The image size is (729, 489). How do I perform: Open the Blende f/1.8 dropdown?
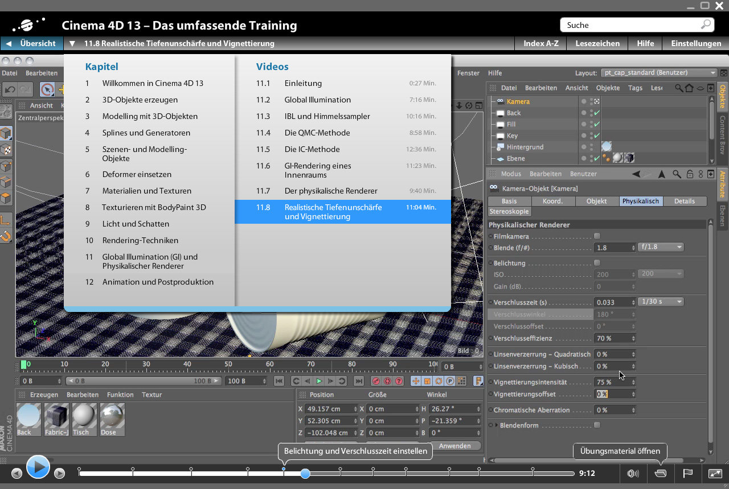660,247
